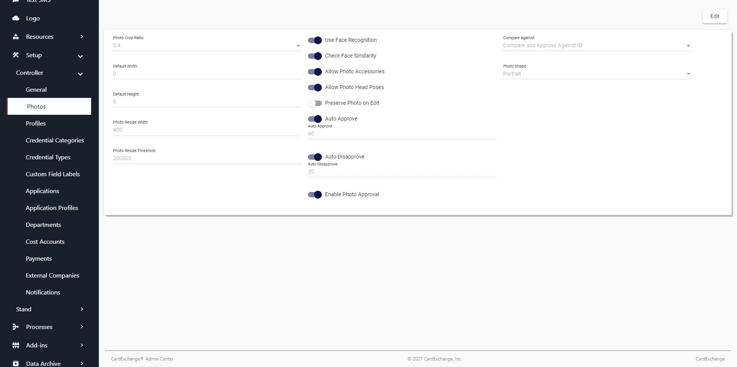Click the Logo cloud icon

click(x=16, y=18)
